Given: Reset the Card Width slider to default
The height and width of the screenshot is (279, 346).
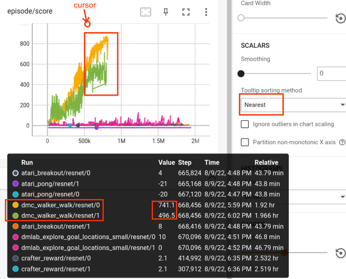Looking at the screenshot, I should click(x=341, y=18).
